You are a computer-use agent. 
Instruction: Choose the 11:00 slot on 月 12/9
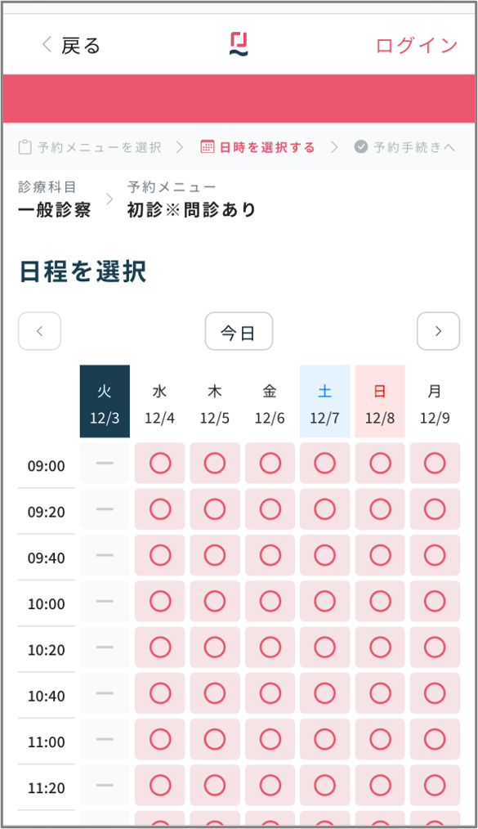click(435, 739)
